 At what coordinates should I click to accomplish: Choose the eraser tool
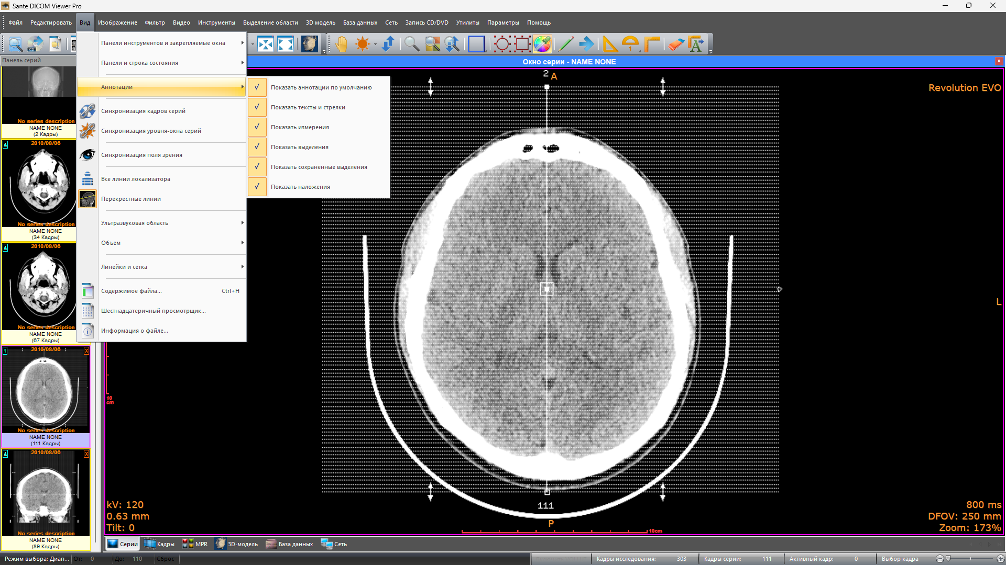tap(676, 44)
